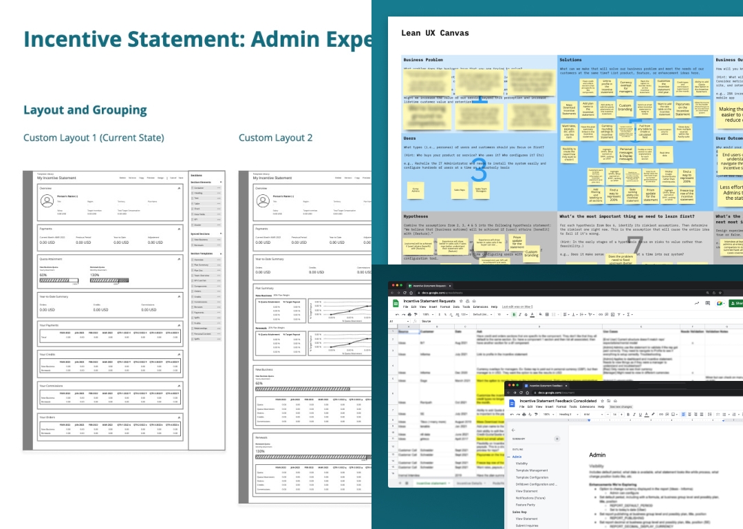Collapse Quota Attainment section in Layout 1
The height and width of the screenshot is (529, 743).
click(179, 259)
